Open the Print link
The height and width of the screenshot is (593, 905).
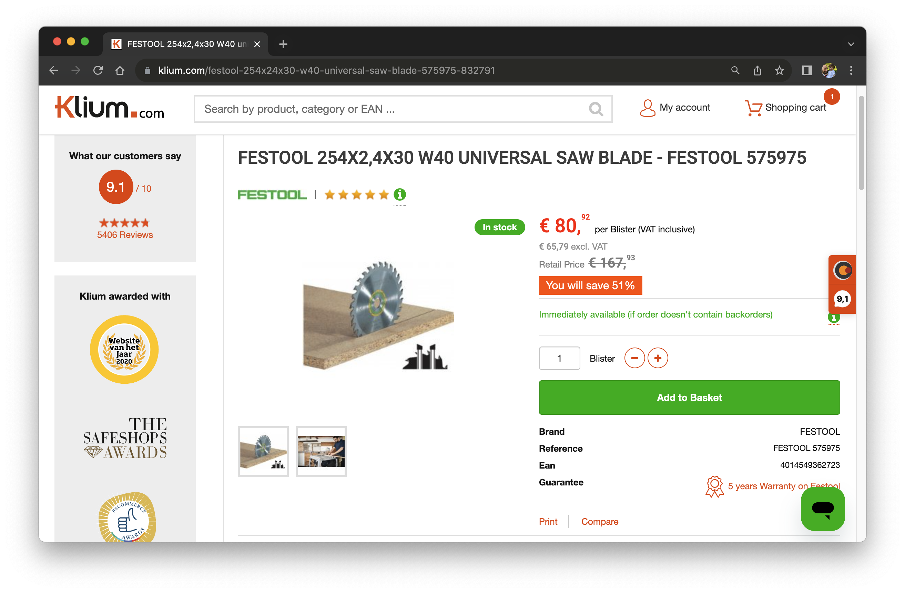[x=548, y=522]
